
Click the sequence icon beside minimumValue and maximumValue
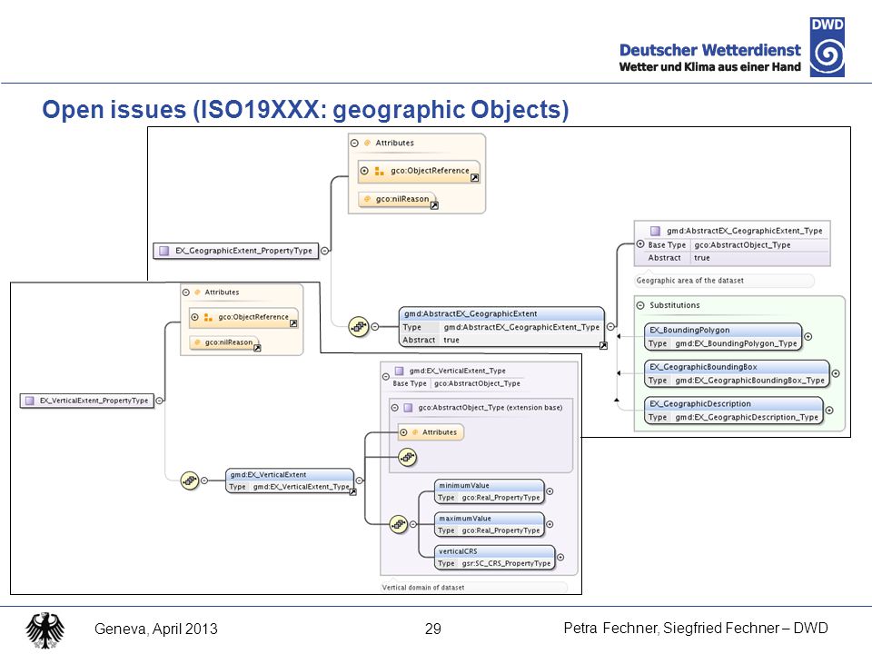coord(398,524)
